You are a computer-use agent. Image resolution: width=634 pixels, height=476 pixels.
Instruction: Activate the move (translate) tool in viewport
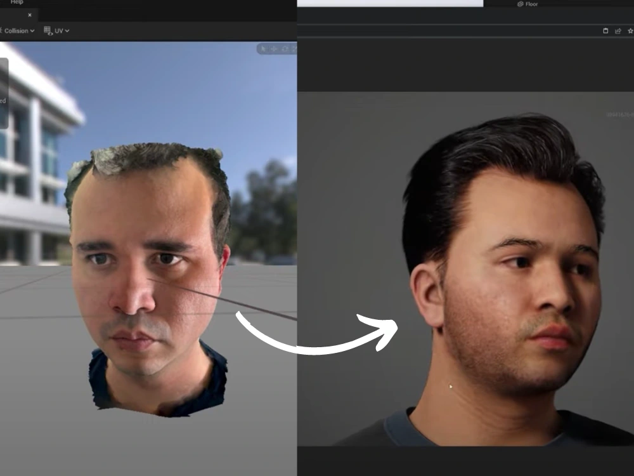coord(274,49)
